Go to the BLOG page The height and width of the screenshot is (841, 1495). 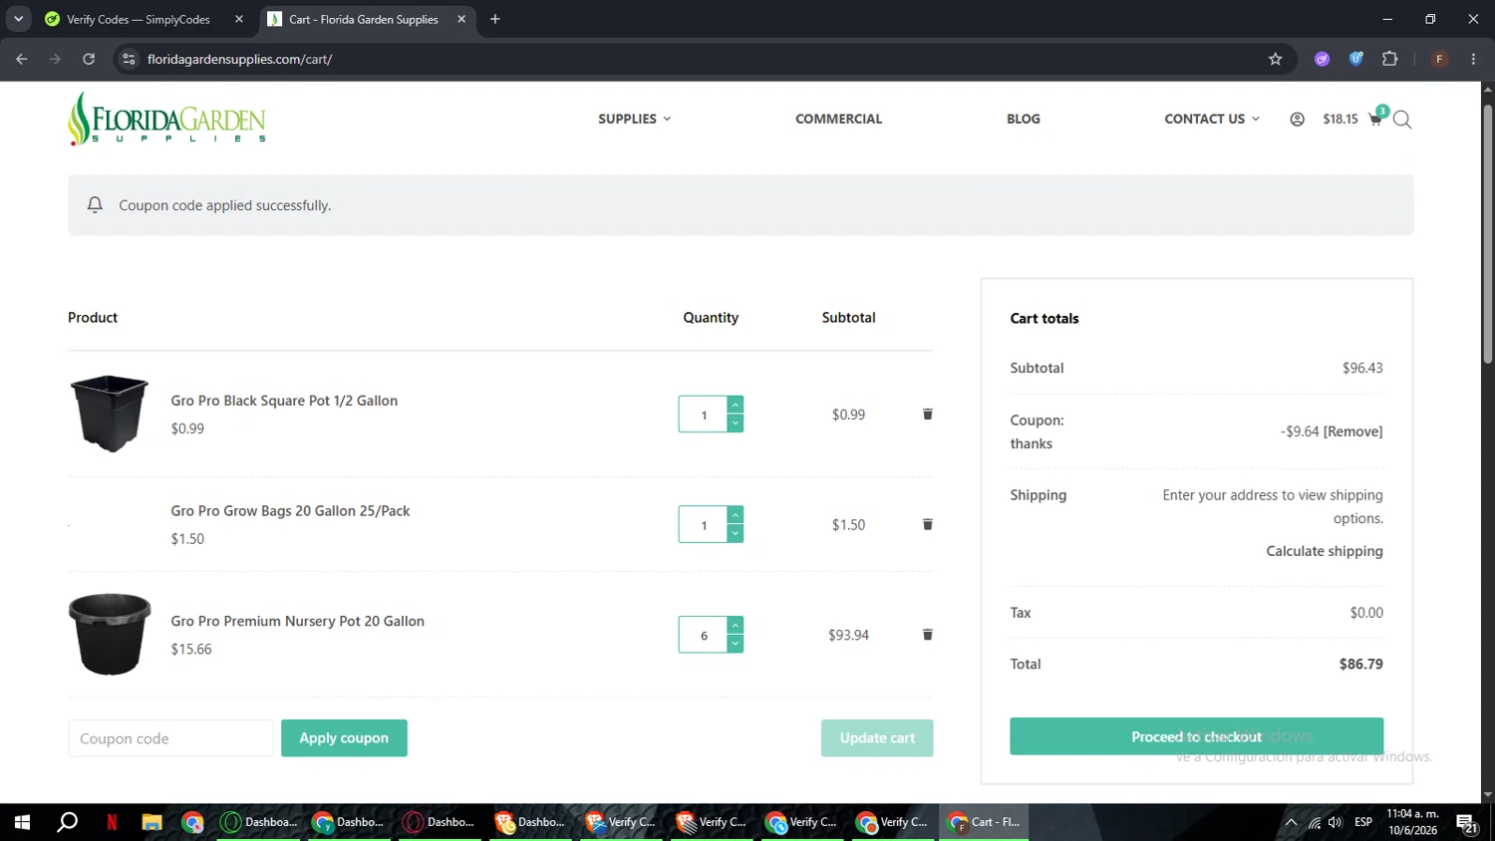click(x=1024, y=119)
